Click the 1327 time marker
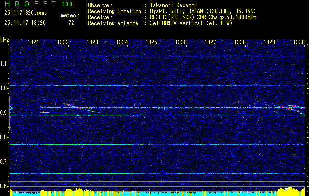The width and height of the screenshot is (309, 196). 210,42
